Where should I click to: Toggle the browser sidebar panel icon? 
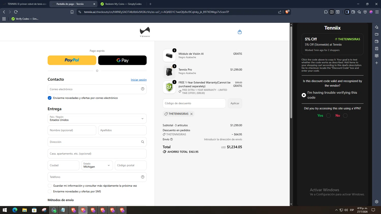347,12
